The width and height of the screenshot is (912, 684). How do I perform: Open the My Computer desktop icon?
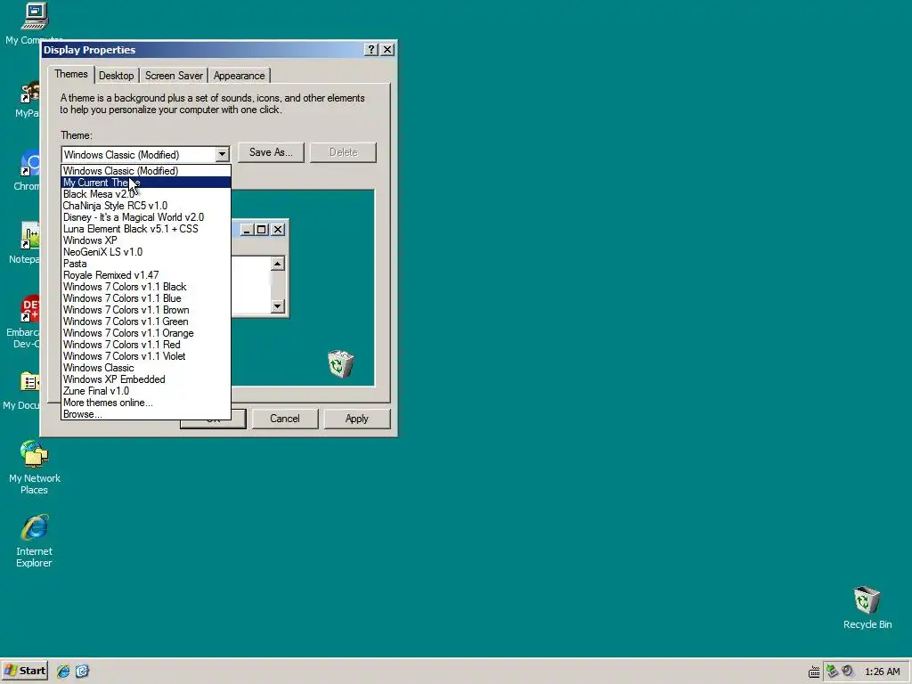click(x=35, y=16)
